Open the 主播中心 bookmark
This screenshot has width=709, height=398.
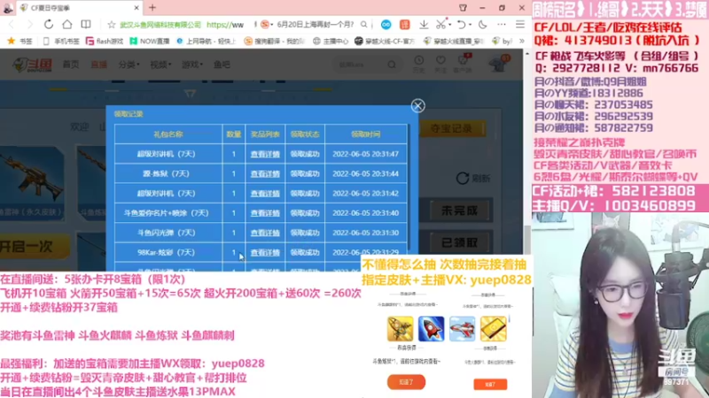pos(331,41)
